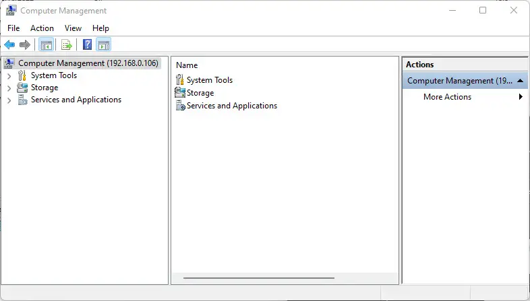
Task: Expand System Tools node in the tree
Action: [x=9, y=76]
